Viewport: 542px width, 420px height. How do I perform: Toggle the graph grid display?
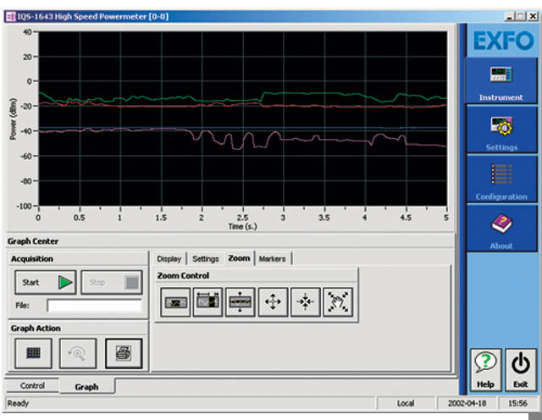tap(34, 353)
